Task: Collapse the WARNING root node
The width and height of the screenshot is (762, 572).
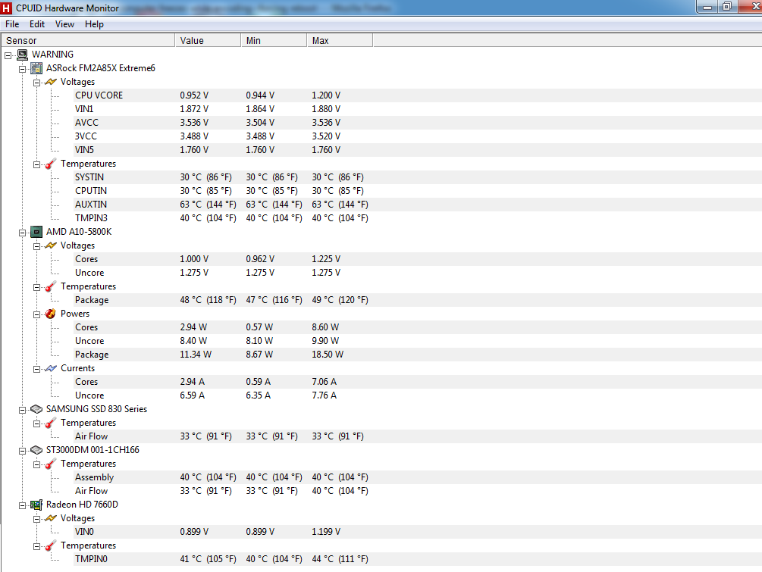Action: pos(8,55)
